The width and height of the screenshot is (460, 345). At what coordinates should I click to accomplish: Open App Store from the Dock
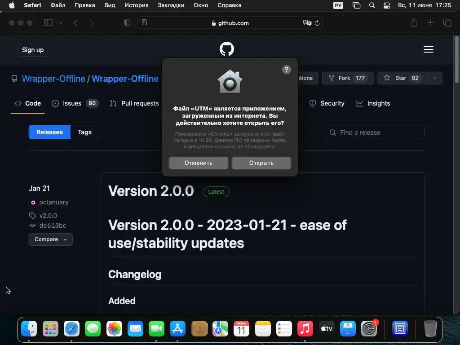point(177,328)
